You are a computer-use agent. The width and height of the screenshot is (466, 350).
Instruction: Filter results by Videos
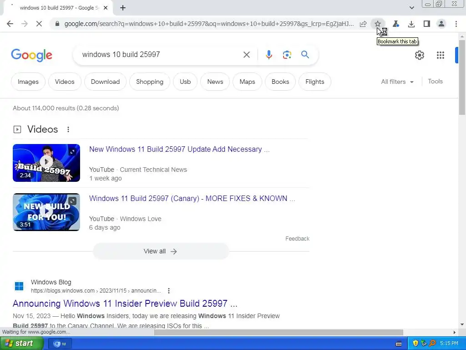click(x=65, y=82)
